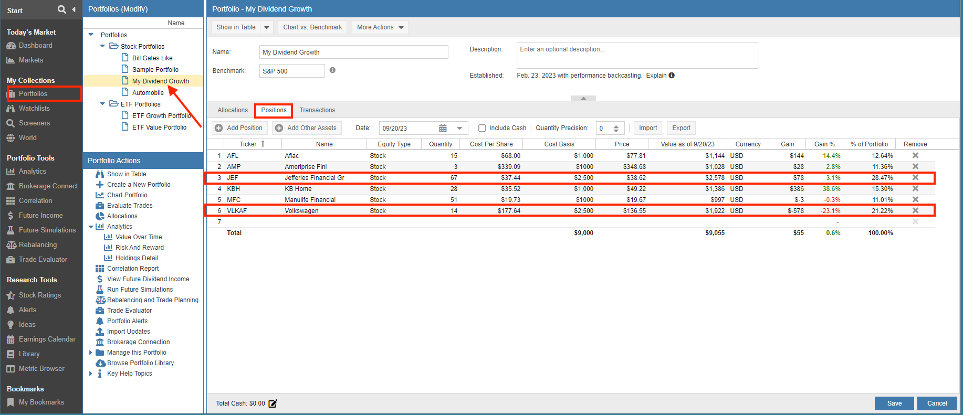Open the Show in Table dropdown arrow
This screenshot has width=963, height=415.
click(x=267, y=27)
